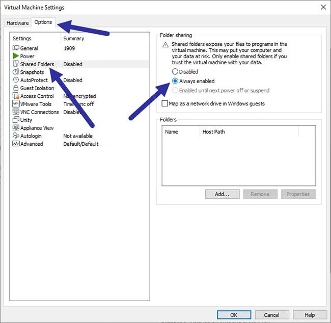Click the folder sharing warning triangle icon

tap(165, 45)
